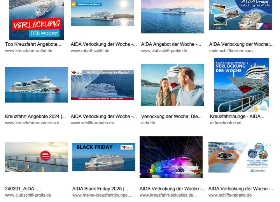Select the AIDA Cruises postcard collage image
Screen dimensions: 280x202
(x=241, y=15)
